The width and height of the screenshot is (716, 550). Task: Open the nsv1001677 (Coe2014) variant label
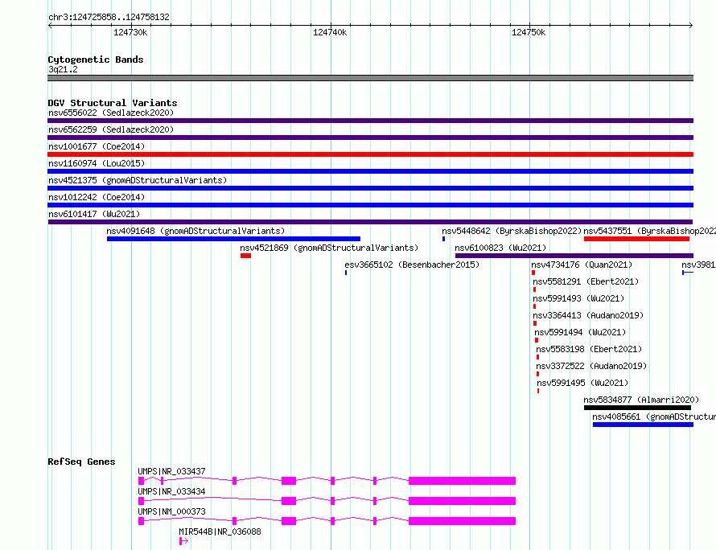(x=97, y=146)
